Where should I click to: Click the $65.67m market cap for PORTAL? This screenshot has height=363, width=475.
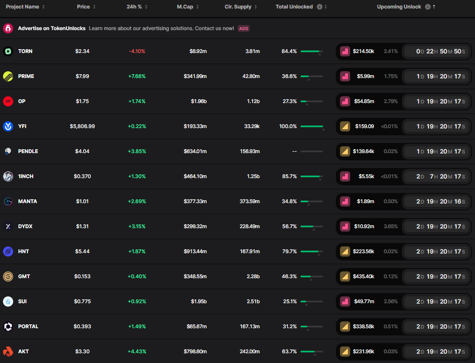197,327
